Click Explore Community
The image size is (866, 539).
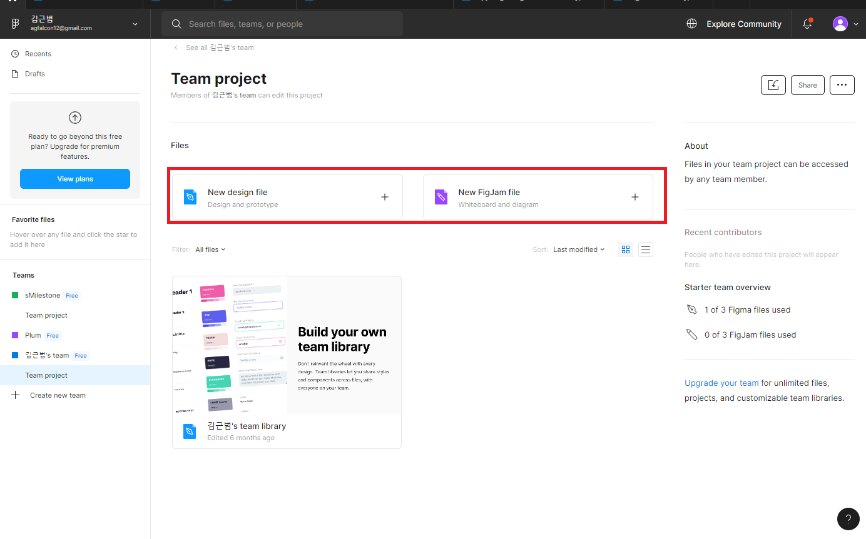744,24
